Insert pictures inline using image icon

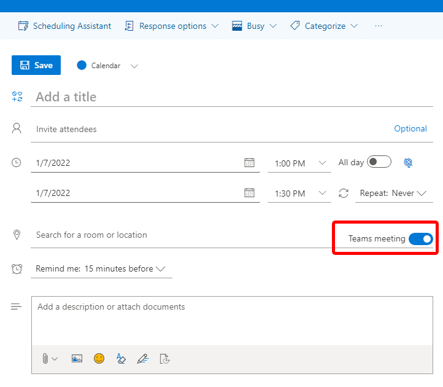[77, 359]
